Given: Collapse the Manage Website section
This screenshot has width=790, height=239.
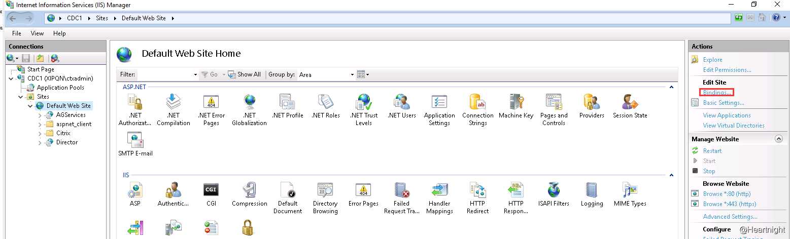Looking at the screenshot, I should tap(778, 139).
